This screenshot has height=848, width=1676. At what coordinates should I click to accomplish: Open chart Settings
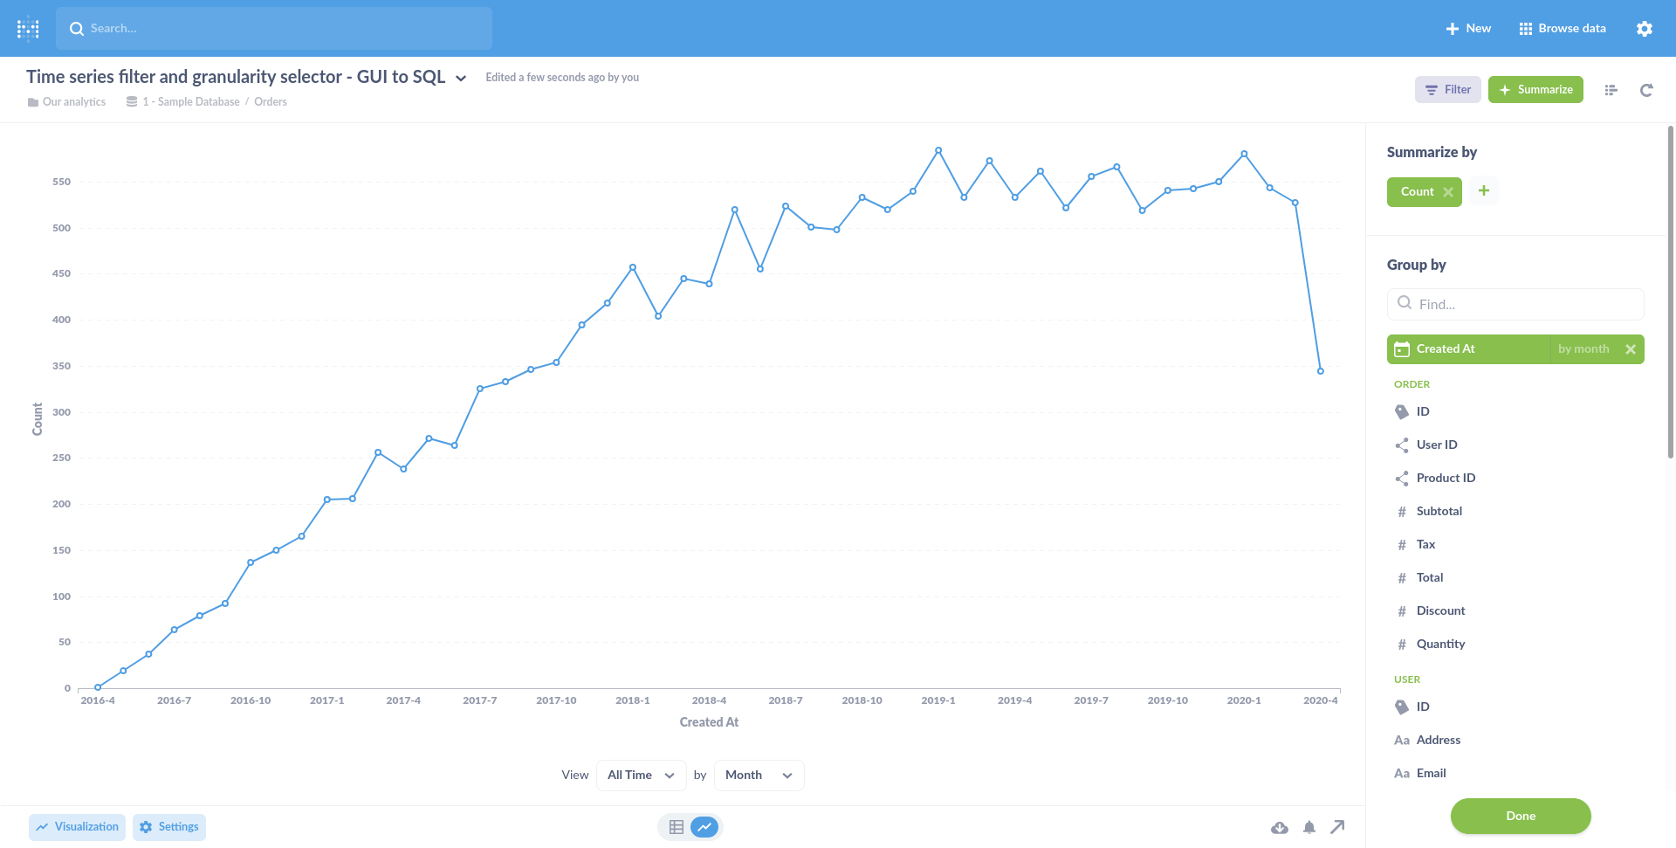169,827
